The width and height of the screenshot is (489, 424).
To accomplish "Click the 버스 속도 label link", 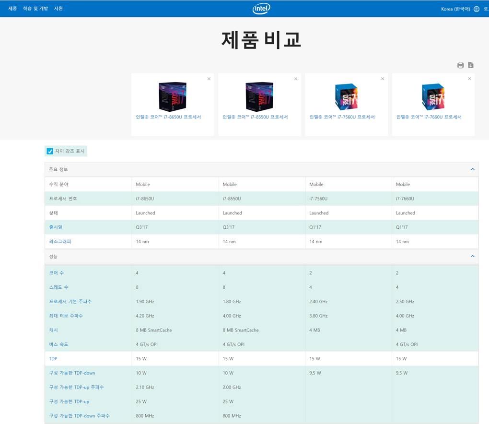I will (58, 344).
